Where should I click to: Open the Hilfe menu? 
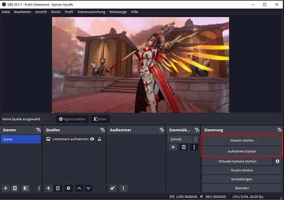click(134, 12)
